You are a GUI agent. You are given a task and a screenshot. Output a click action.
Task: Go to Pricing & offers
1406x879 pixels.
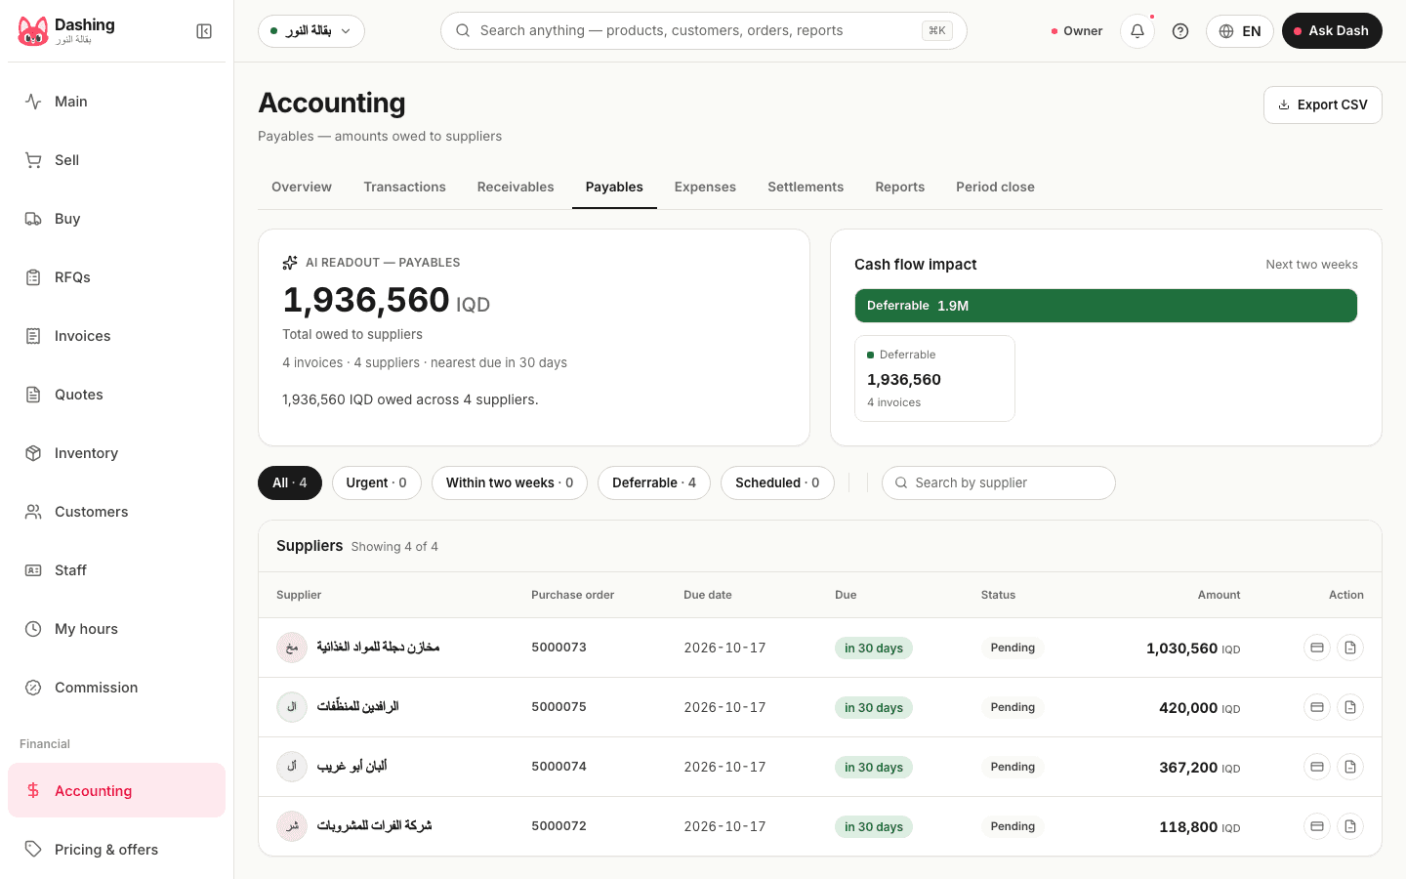coord(116,850)
